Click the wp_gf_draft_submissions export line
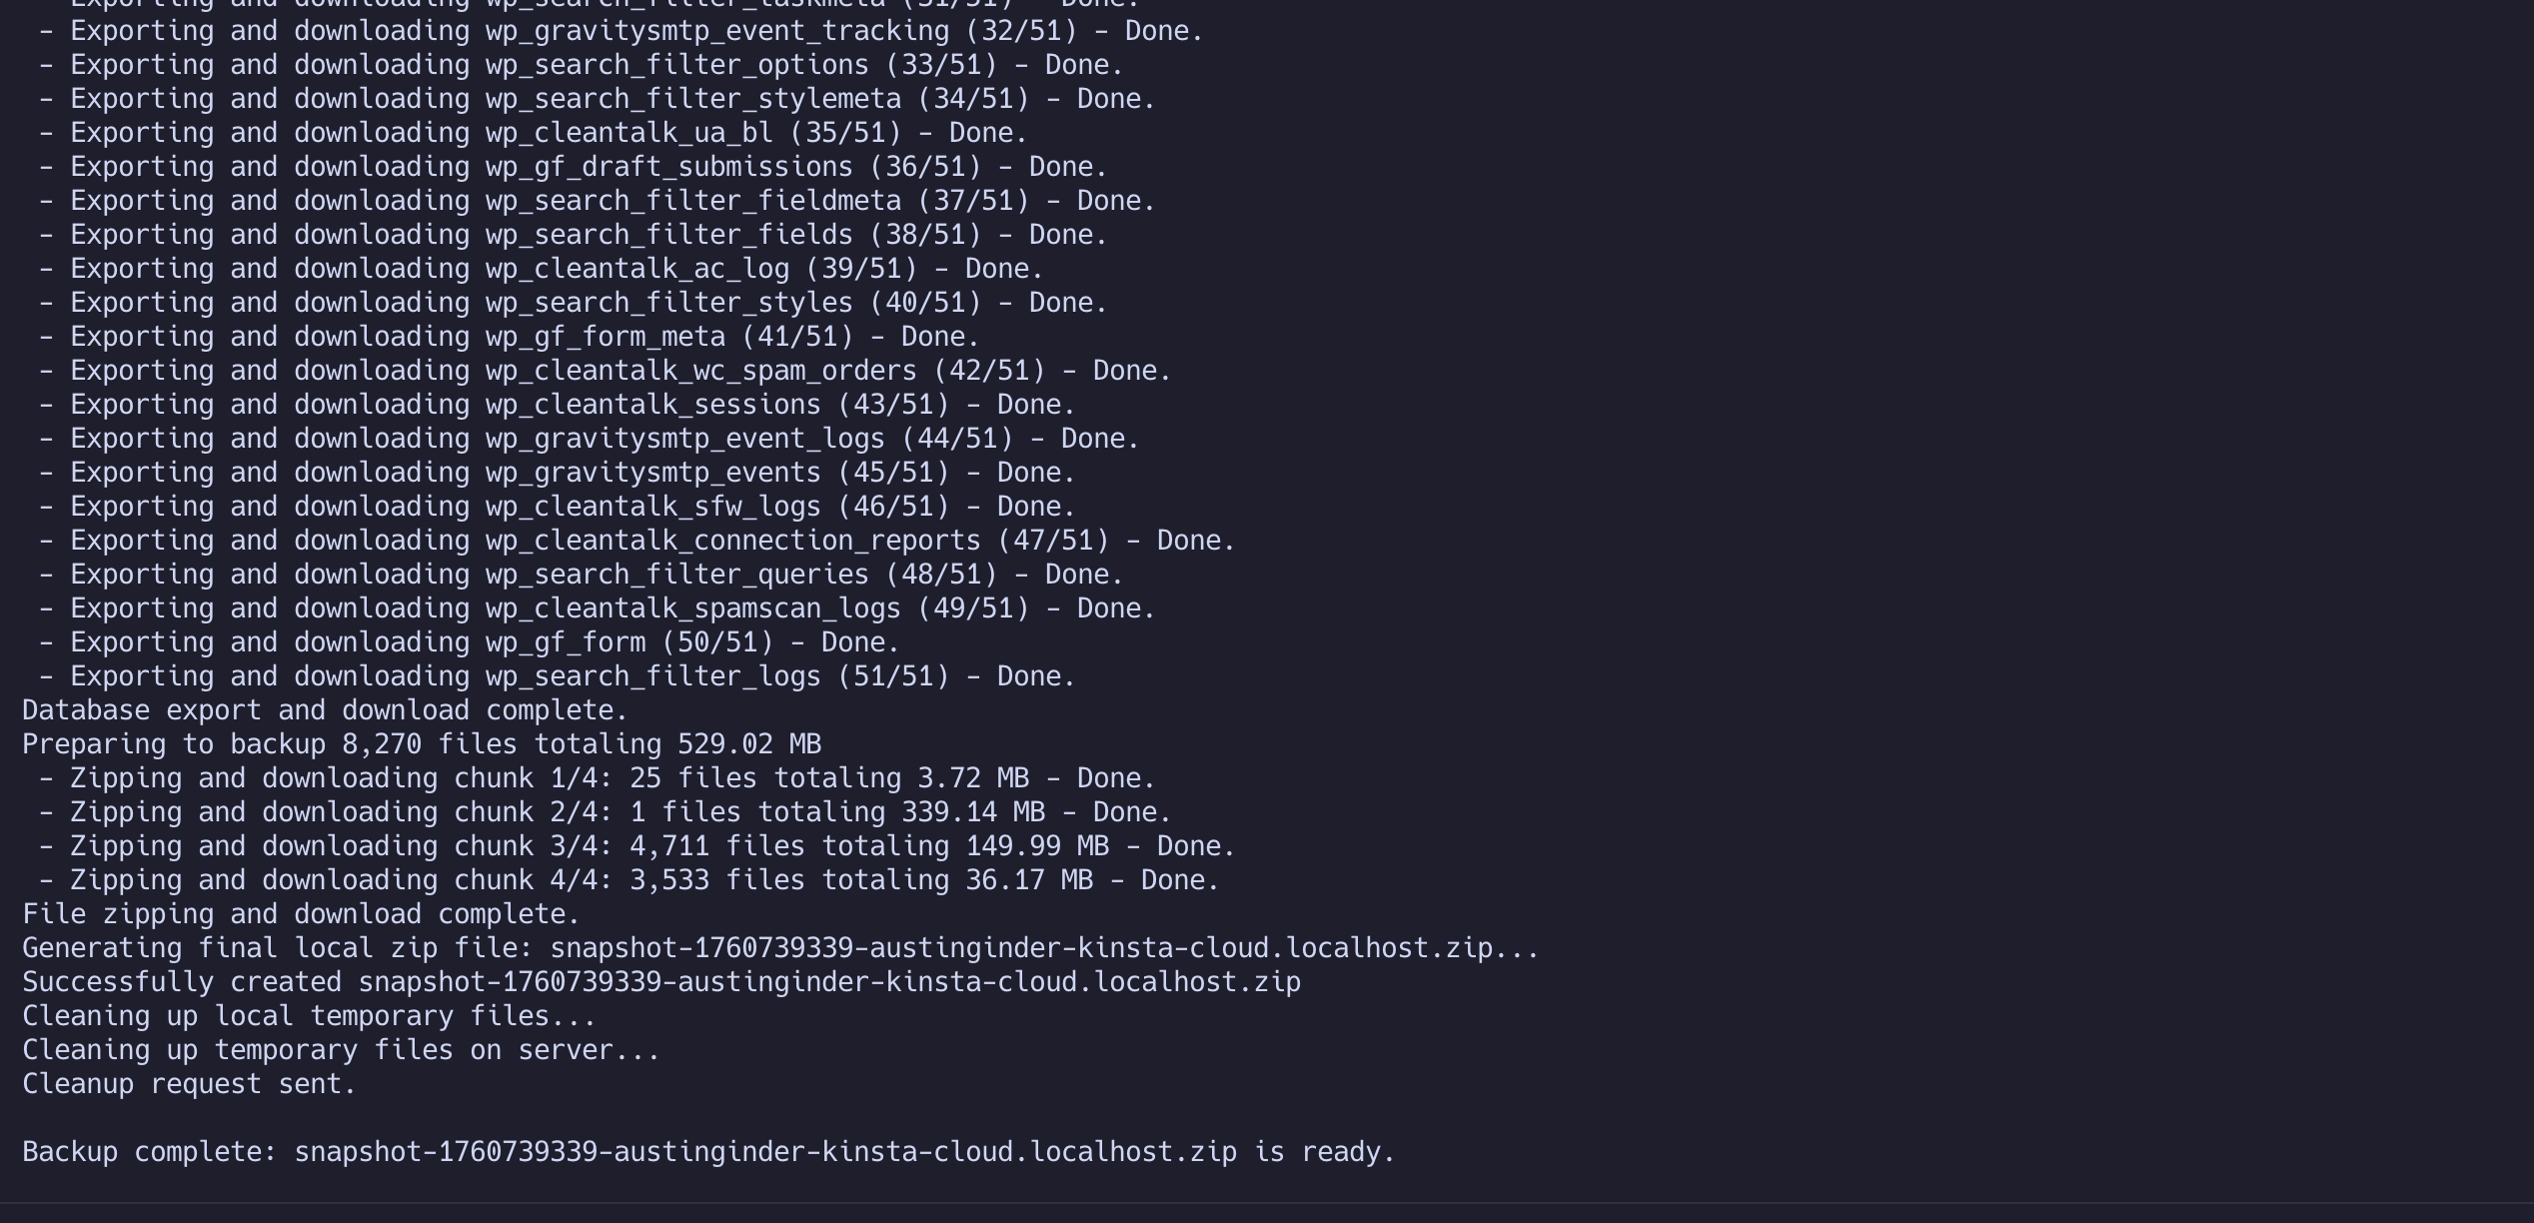The image size is (2534, 1223). (572, 168)
